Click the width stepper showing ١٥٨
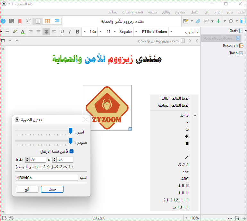 click(x=54, y=160)
